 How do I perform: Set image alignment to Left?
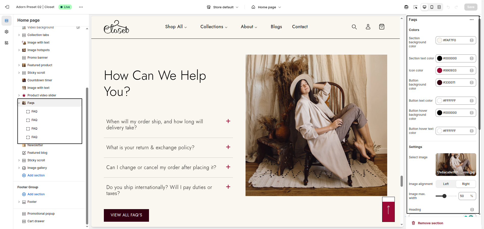446,184
